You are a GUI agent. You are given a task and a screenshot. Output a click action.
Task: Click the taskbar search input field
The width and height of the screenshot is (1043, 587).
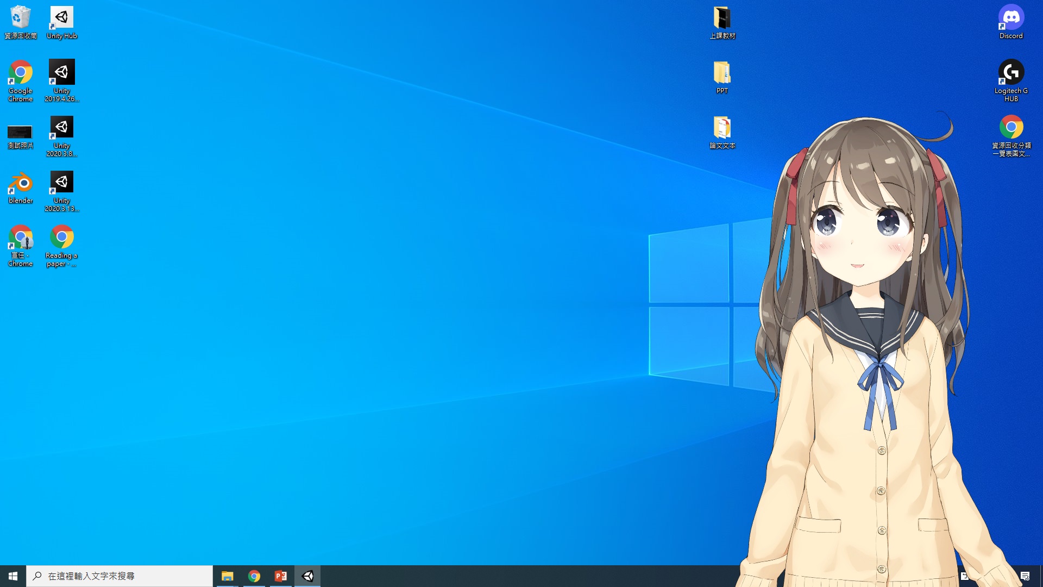tap(120, 576)
